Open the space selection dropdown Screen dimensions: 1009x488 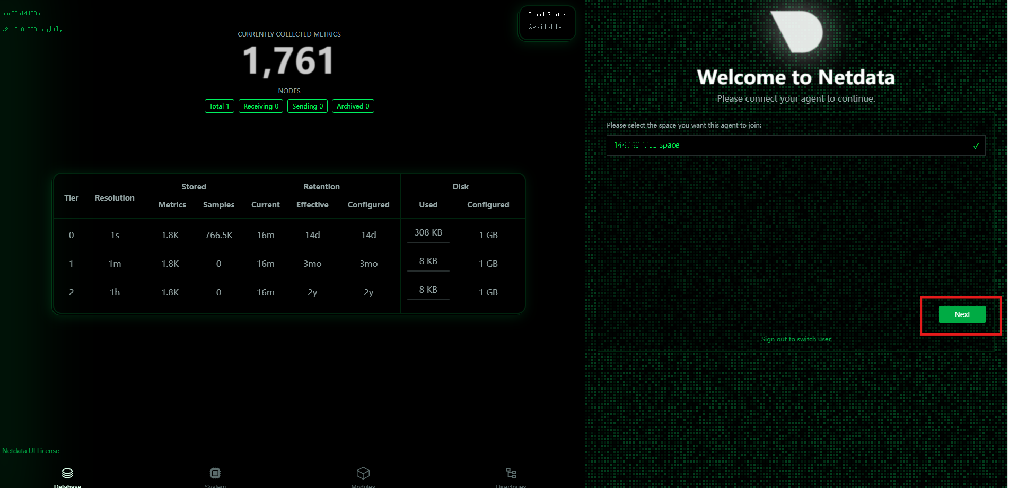tap(795, 146)
